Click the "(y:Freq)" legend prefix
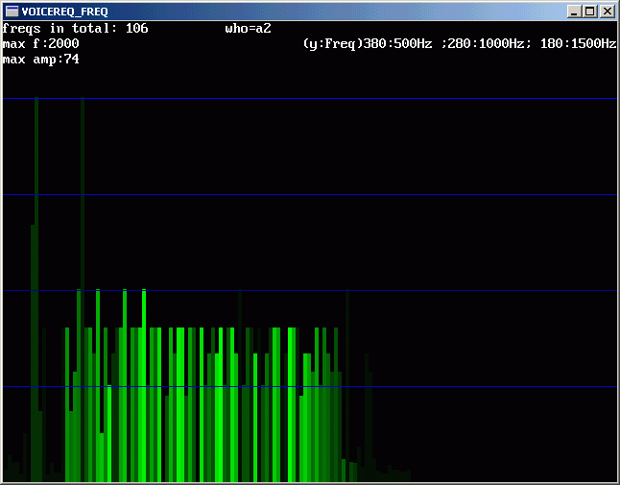 (332, 44)
